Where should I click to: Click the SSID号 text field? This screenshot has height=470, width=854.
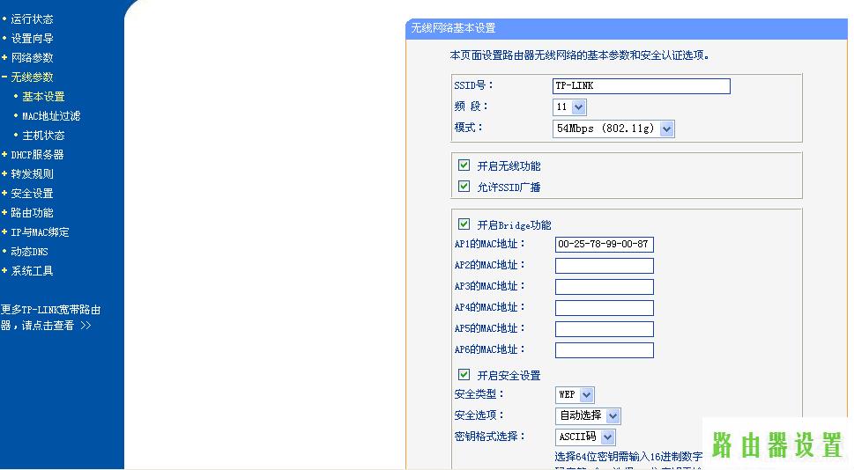coord(641,86)
